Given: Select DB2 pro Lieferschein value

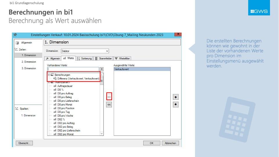Looking at the screenshot, I should point(69,131).
